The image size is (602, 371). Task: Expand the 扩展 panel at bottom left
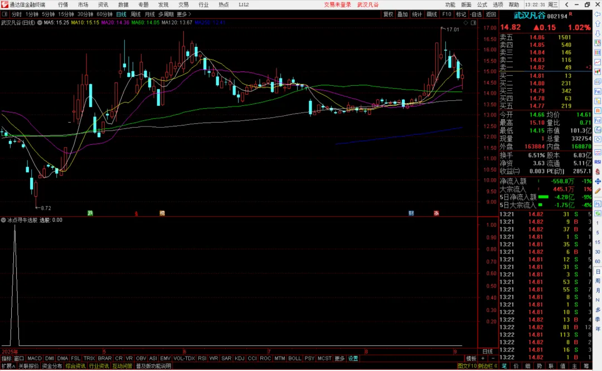pyautogui.click(x=8, y=367)
